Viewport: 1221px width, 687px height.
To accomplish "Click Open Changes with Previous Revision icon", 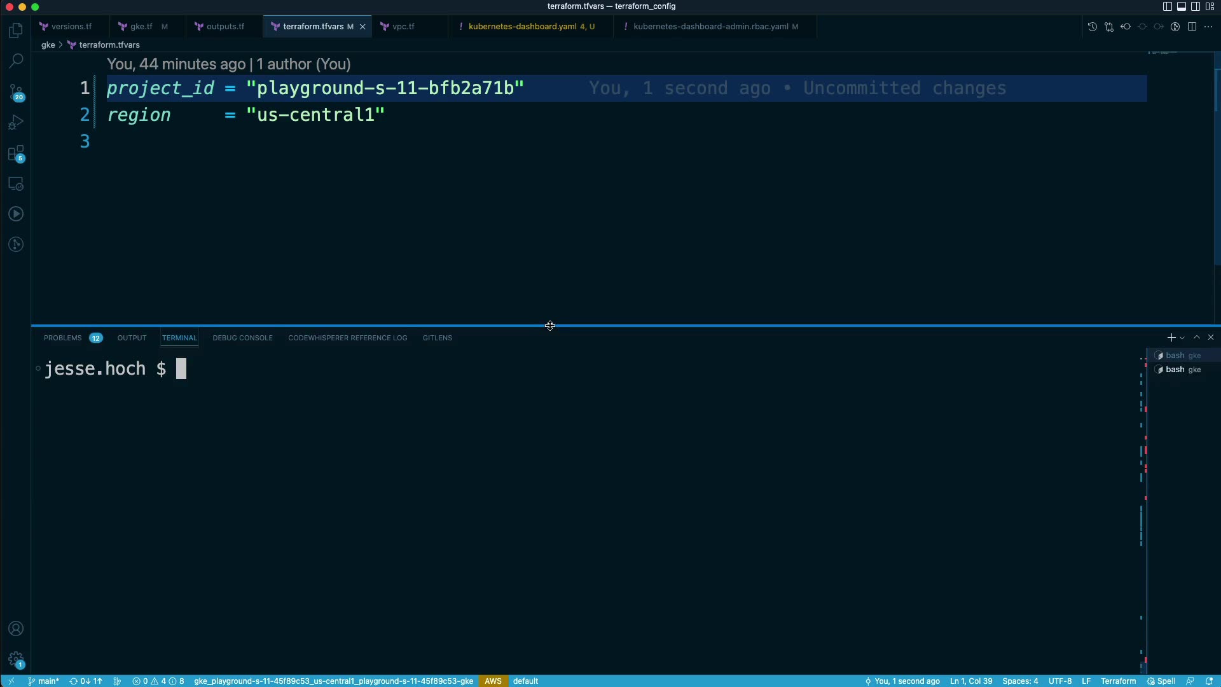I will [x=1126, y=27].
